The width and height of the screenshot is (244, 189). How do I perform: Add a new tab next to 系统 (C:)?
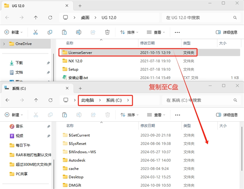80,88
